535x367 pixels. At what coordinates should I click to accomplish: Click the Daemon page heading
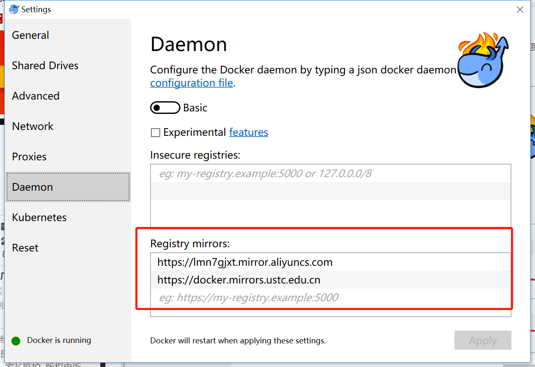click(x=188, y=44)
